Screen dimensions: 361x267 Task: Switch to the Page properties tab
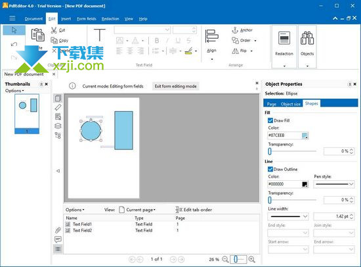(272, 104)
